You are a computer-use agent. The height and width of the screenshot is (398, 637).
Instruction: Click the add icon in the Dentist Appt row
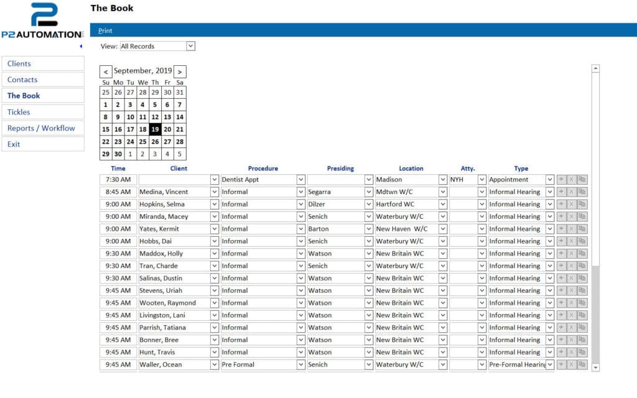561,180
